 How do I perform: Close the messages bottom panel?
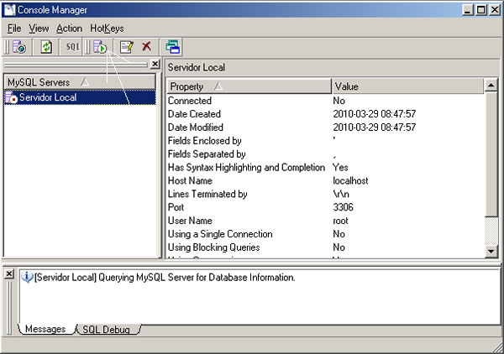pyautogui.click(x=9, y=273)
